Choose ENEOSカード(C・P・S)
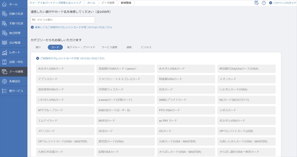Screen dimensions: 297x157 (126, 110)
